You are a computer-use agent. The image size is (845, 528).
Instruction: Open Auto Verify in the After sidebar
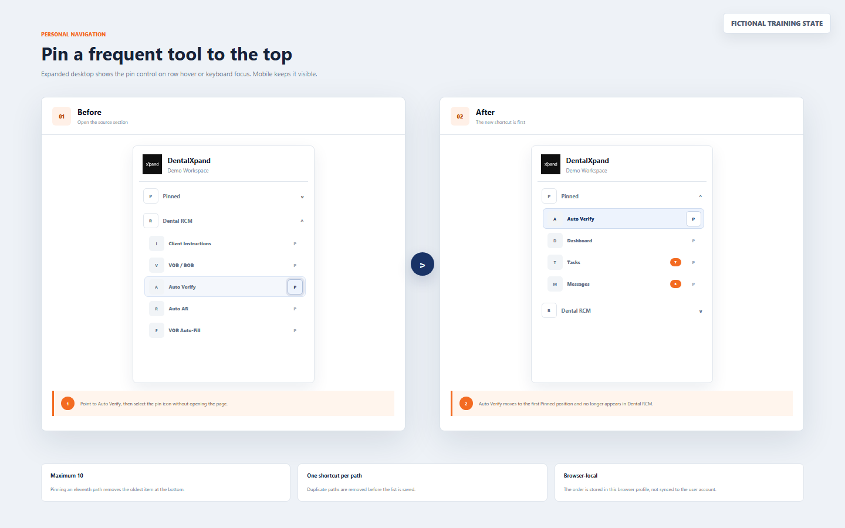(623, 219)
